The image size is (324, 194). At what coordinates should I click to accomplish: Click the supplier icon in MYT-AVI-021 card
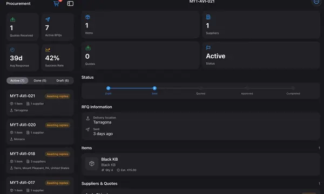[28, 103]
